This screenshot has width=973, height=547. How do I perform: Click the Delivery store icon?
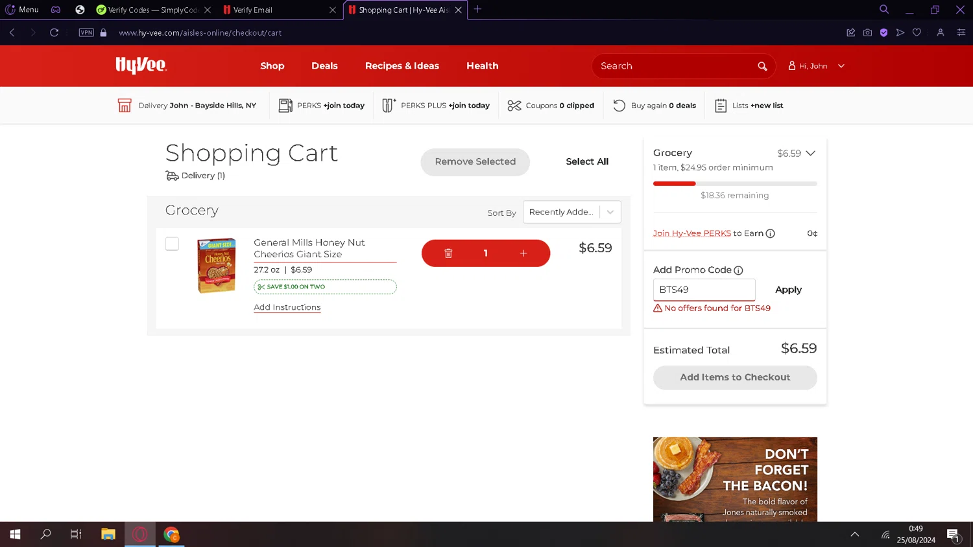click(x=125, y=105)
